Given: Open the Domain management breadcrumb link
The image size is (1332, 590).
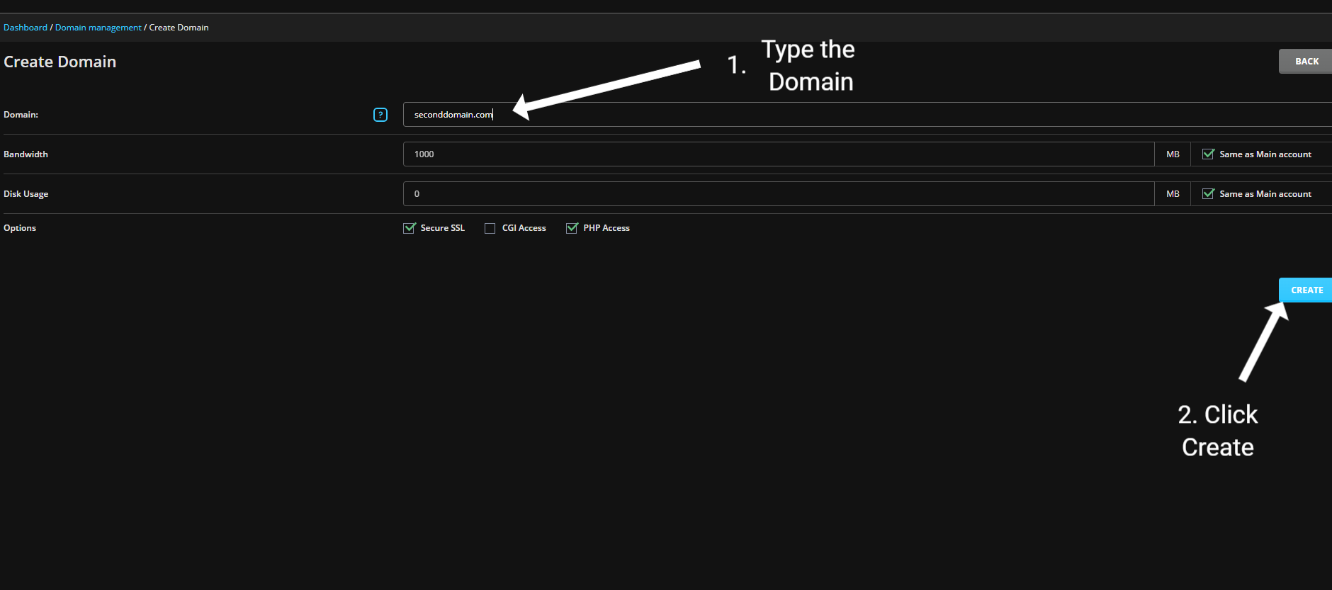Looking at the screenshot, I should (98, 28).
